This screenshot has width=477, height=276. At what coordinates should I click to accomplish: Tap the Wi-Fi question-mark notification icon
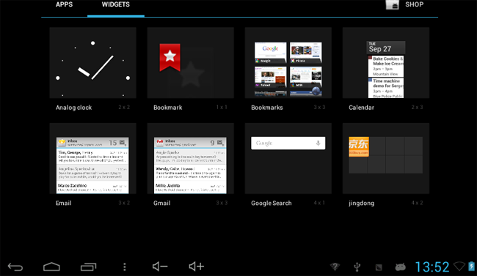pyautogui.click(x=335, y=266)
